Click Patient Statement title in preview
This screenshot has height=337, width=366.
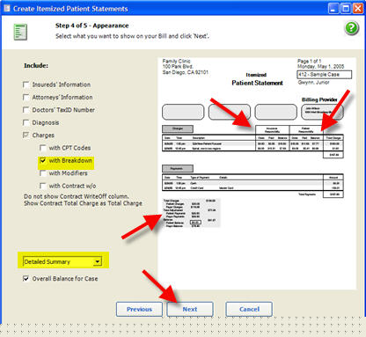[x=257, y=83]
